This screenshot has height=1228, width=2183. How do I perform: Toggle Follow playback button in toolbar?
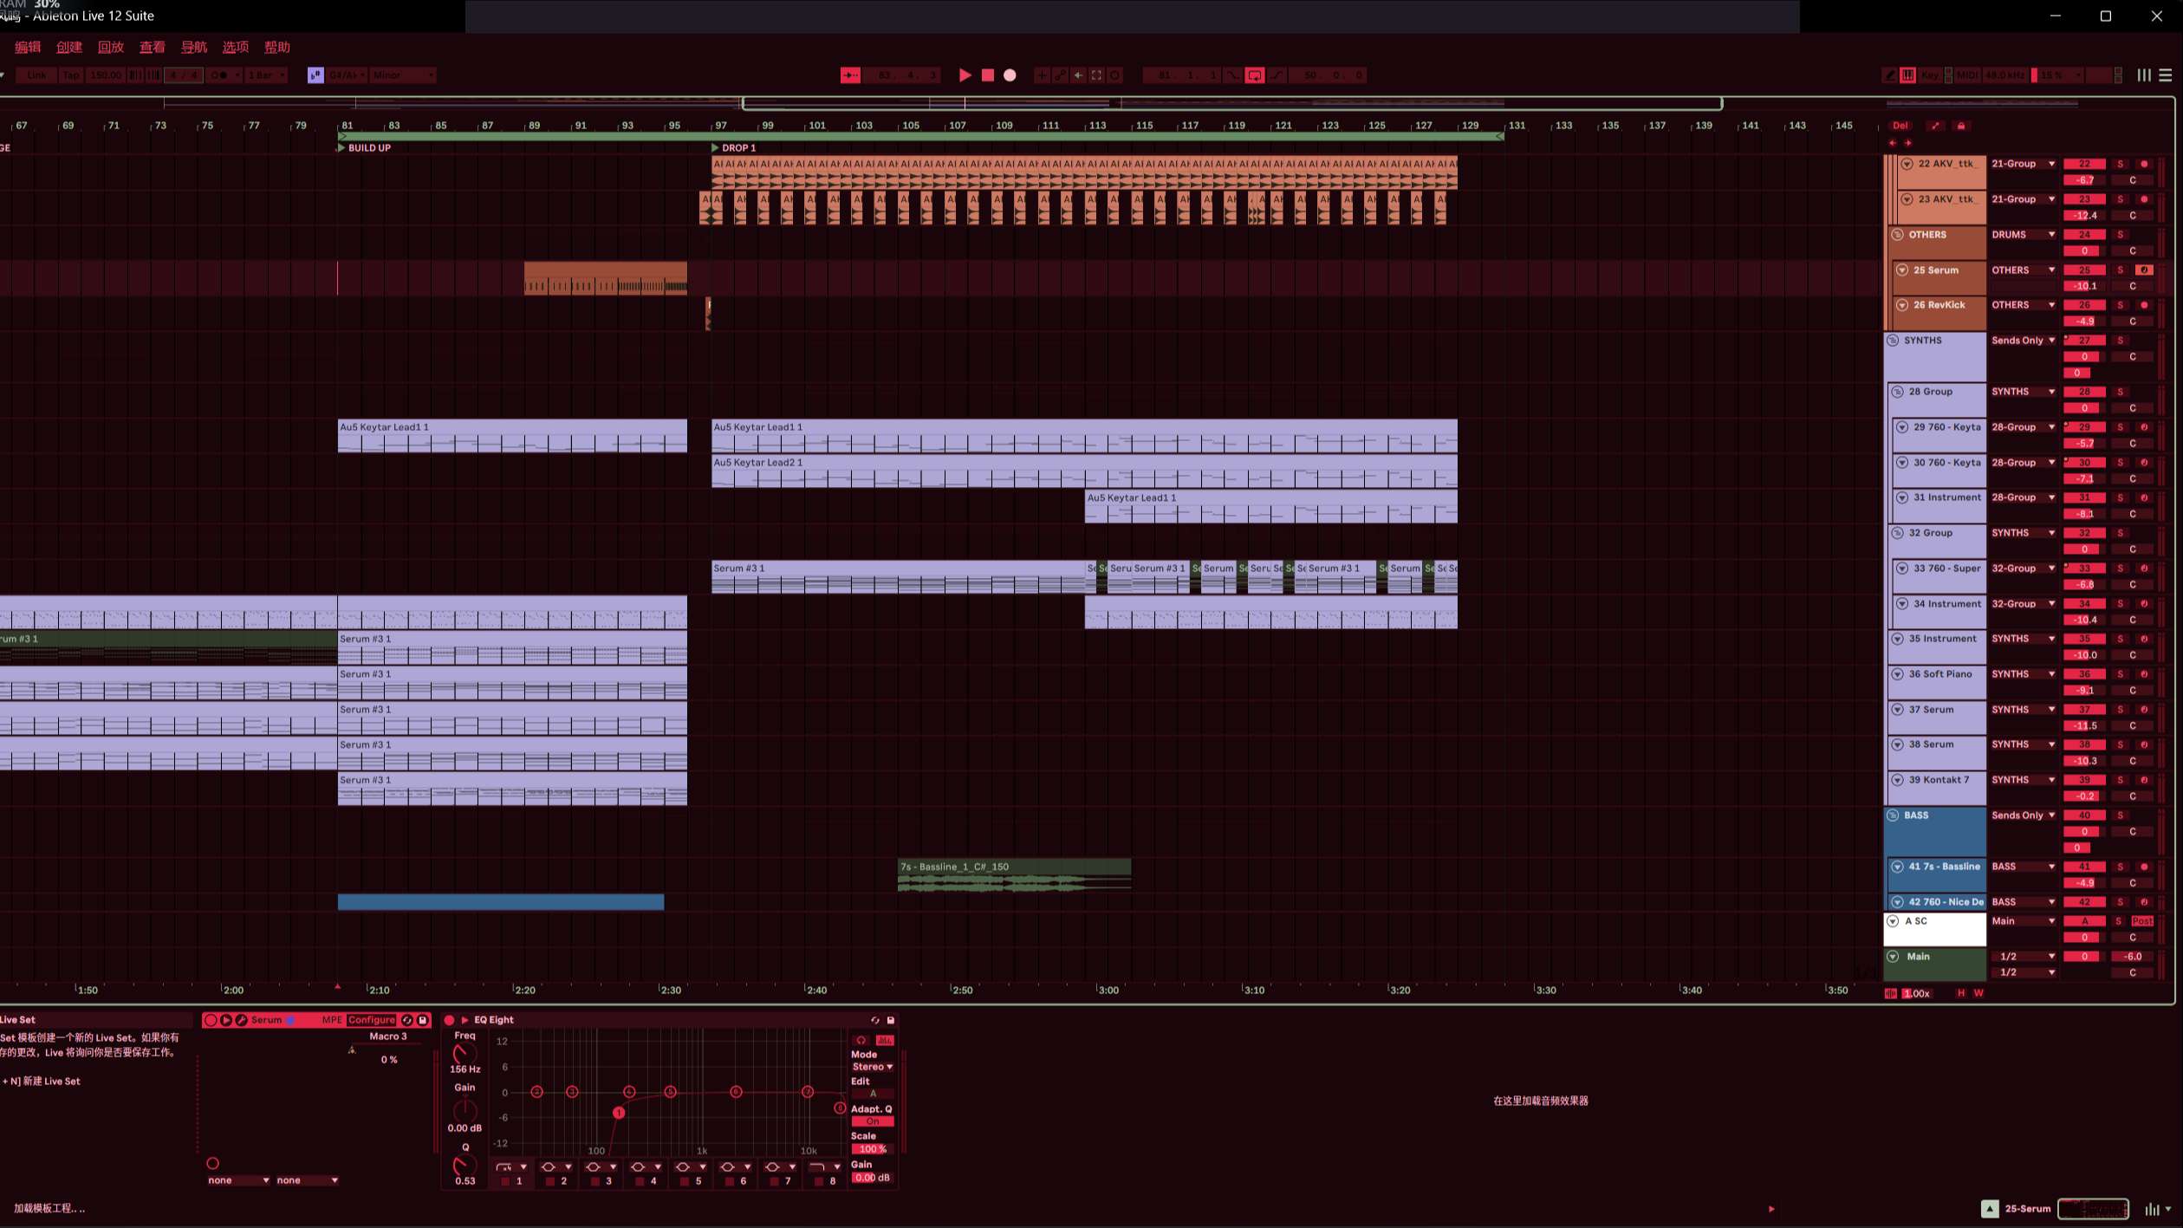(x=850, y=75)
